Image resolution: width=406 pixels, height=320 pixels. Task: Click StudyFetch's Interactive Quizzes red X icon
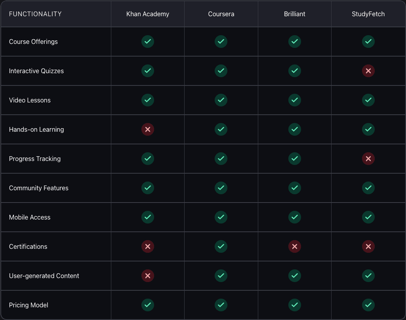click(x=368, y=71)
